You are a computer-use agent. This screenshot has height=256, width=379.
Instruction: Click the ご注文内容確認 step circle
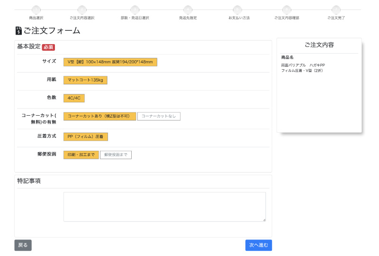point(287,9)
